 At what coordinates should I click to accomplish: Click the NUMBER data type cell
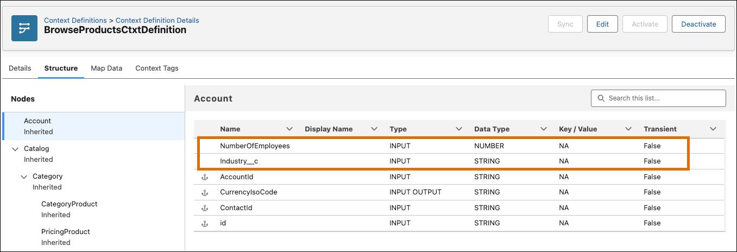[489, 146]
